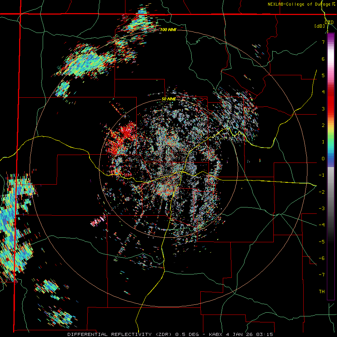Click the -2 value on the dB scale
The image size is (337, 337).
322,192
